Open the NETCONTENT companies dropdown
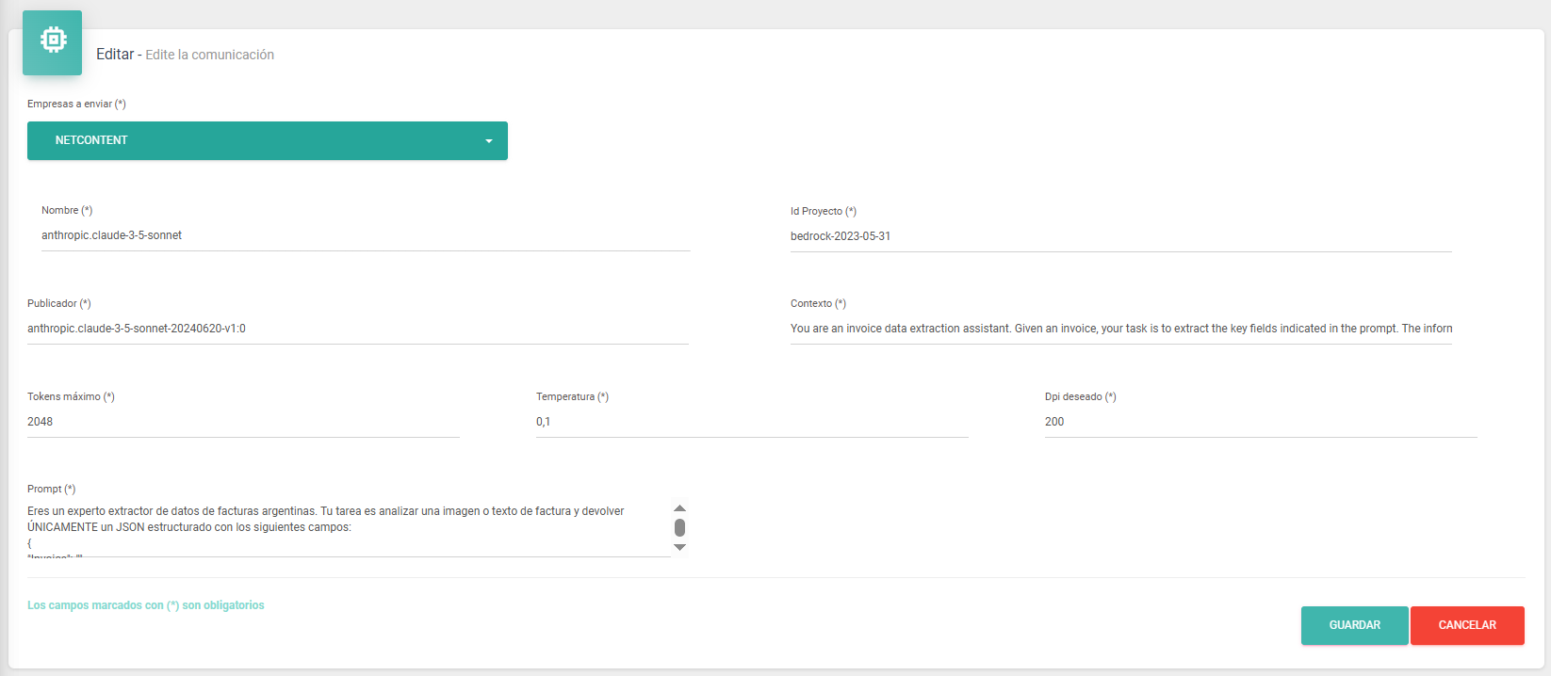1551x676 pixels. pyautogui.click(x=268, y=140)
